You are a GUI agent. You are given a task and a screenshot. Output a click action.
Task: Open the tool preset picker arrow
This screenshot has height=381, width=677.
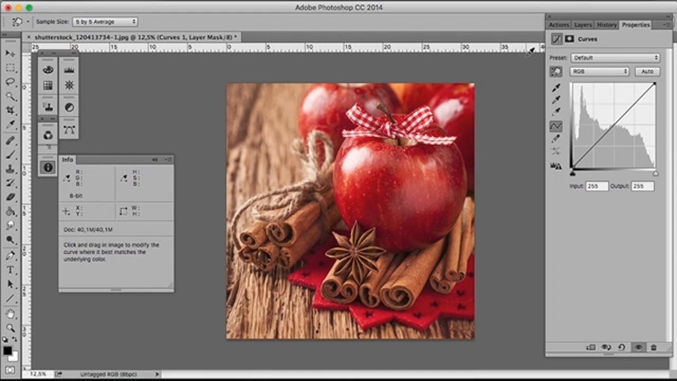[x=28, y=22]
